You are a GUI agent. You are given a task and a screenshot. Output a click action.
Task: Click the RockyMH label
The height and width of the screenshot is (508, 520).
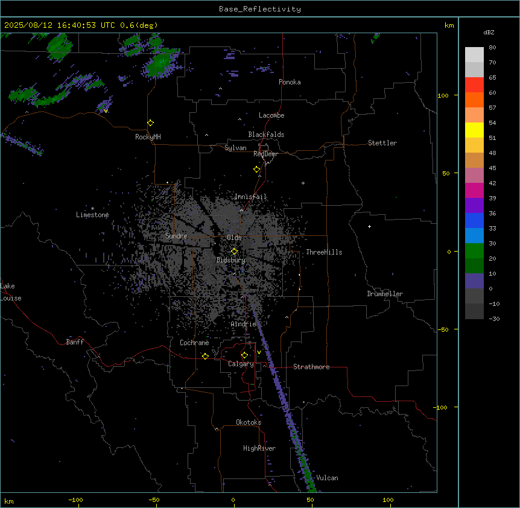coord(148,137)
